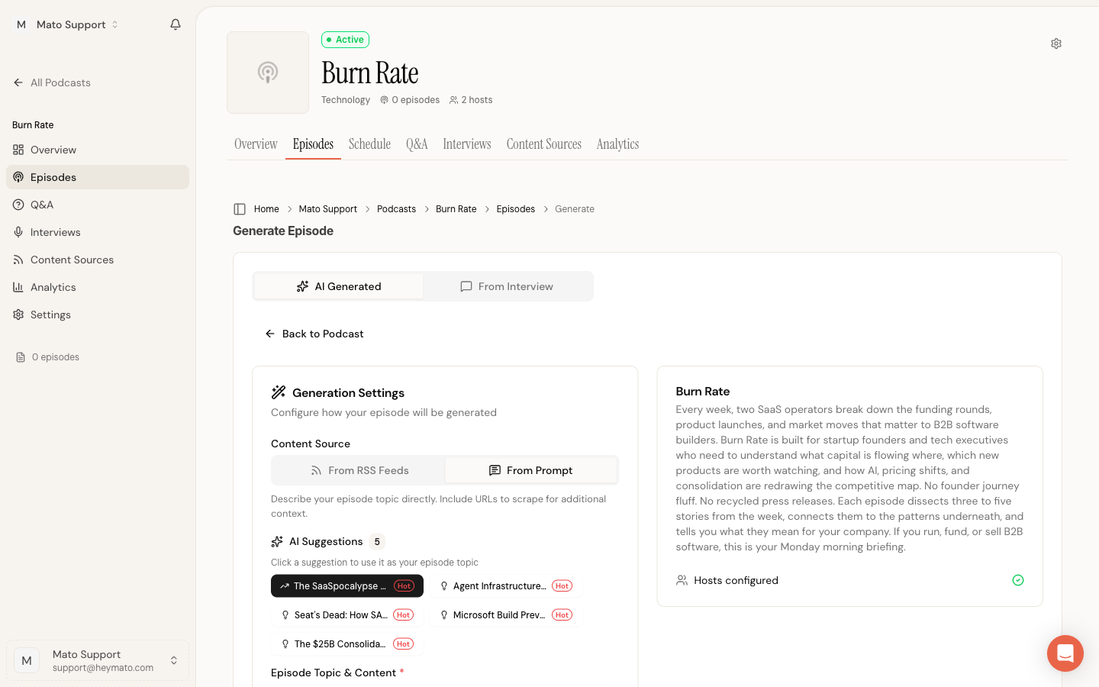Expand the account menu chevrons at bottom
The height and width of the screenshot is (687, 1099).
pyautogui.click(x=174, y=660)
